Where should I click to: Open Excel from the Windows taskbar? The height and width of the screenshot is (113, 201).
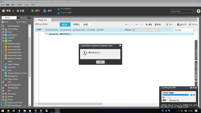tap(36, 111)
